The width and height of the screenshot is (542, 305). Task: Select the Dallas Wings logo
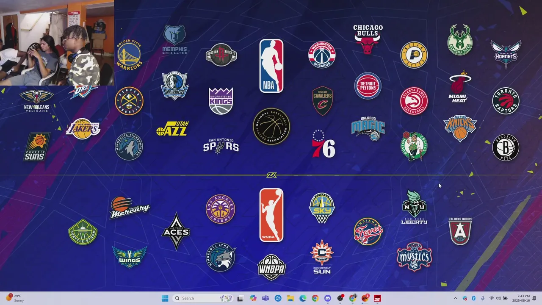(x=129, y=257)
